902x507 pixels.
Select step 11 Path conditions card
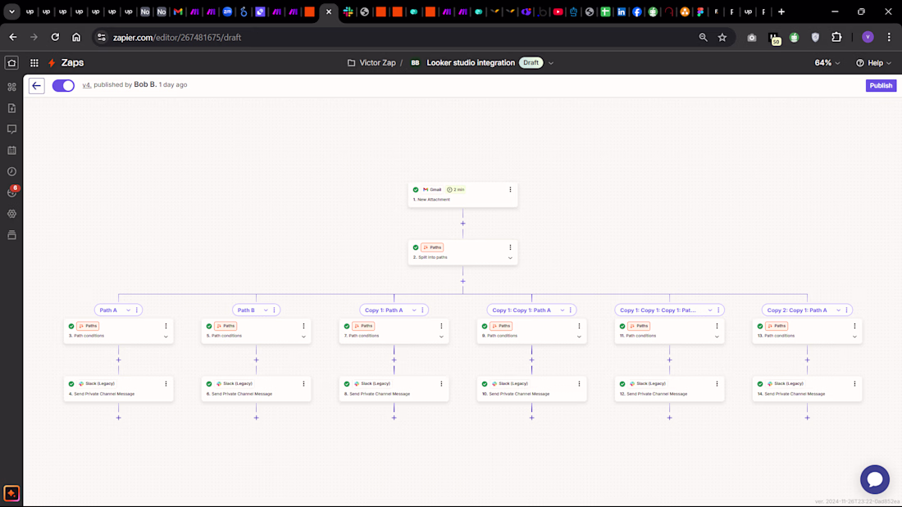pos(669,331)
